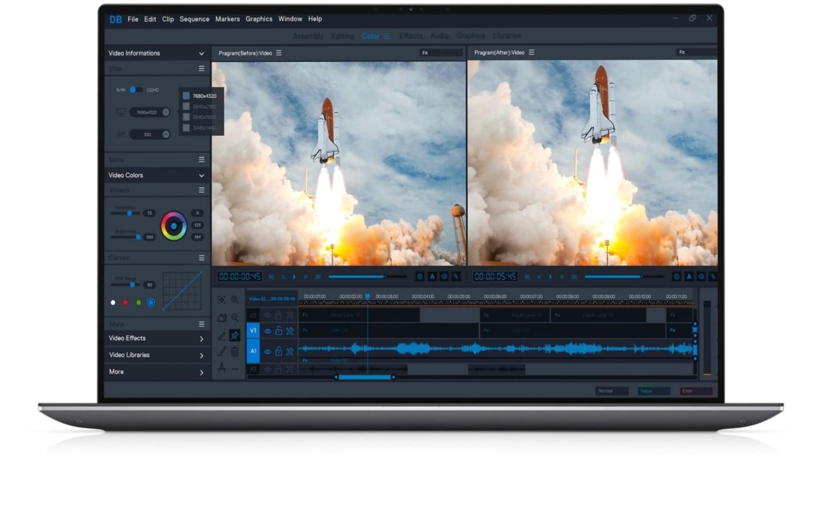Click the Focus button in status bar
This screenshot has width=822, height=507.
tap(653, 391)
